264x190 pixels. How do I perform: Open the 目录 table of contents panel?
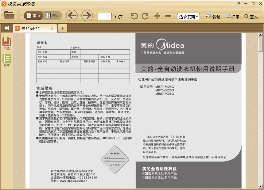(x=7, y=60)
